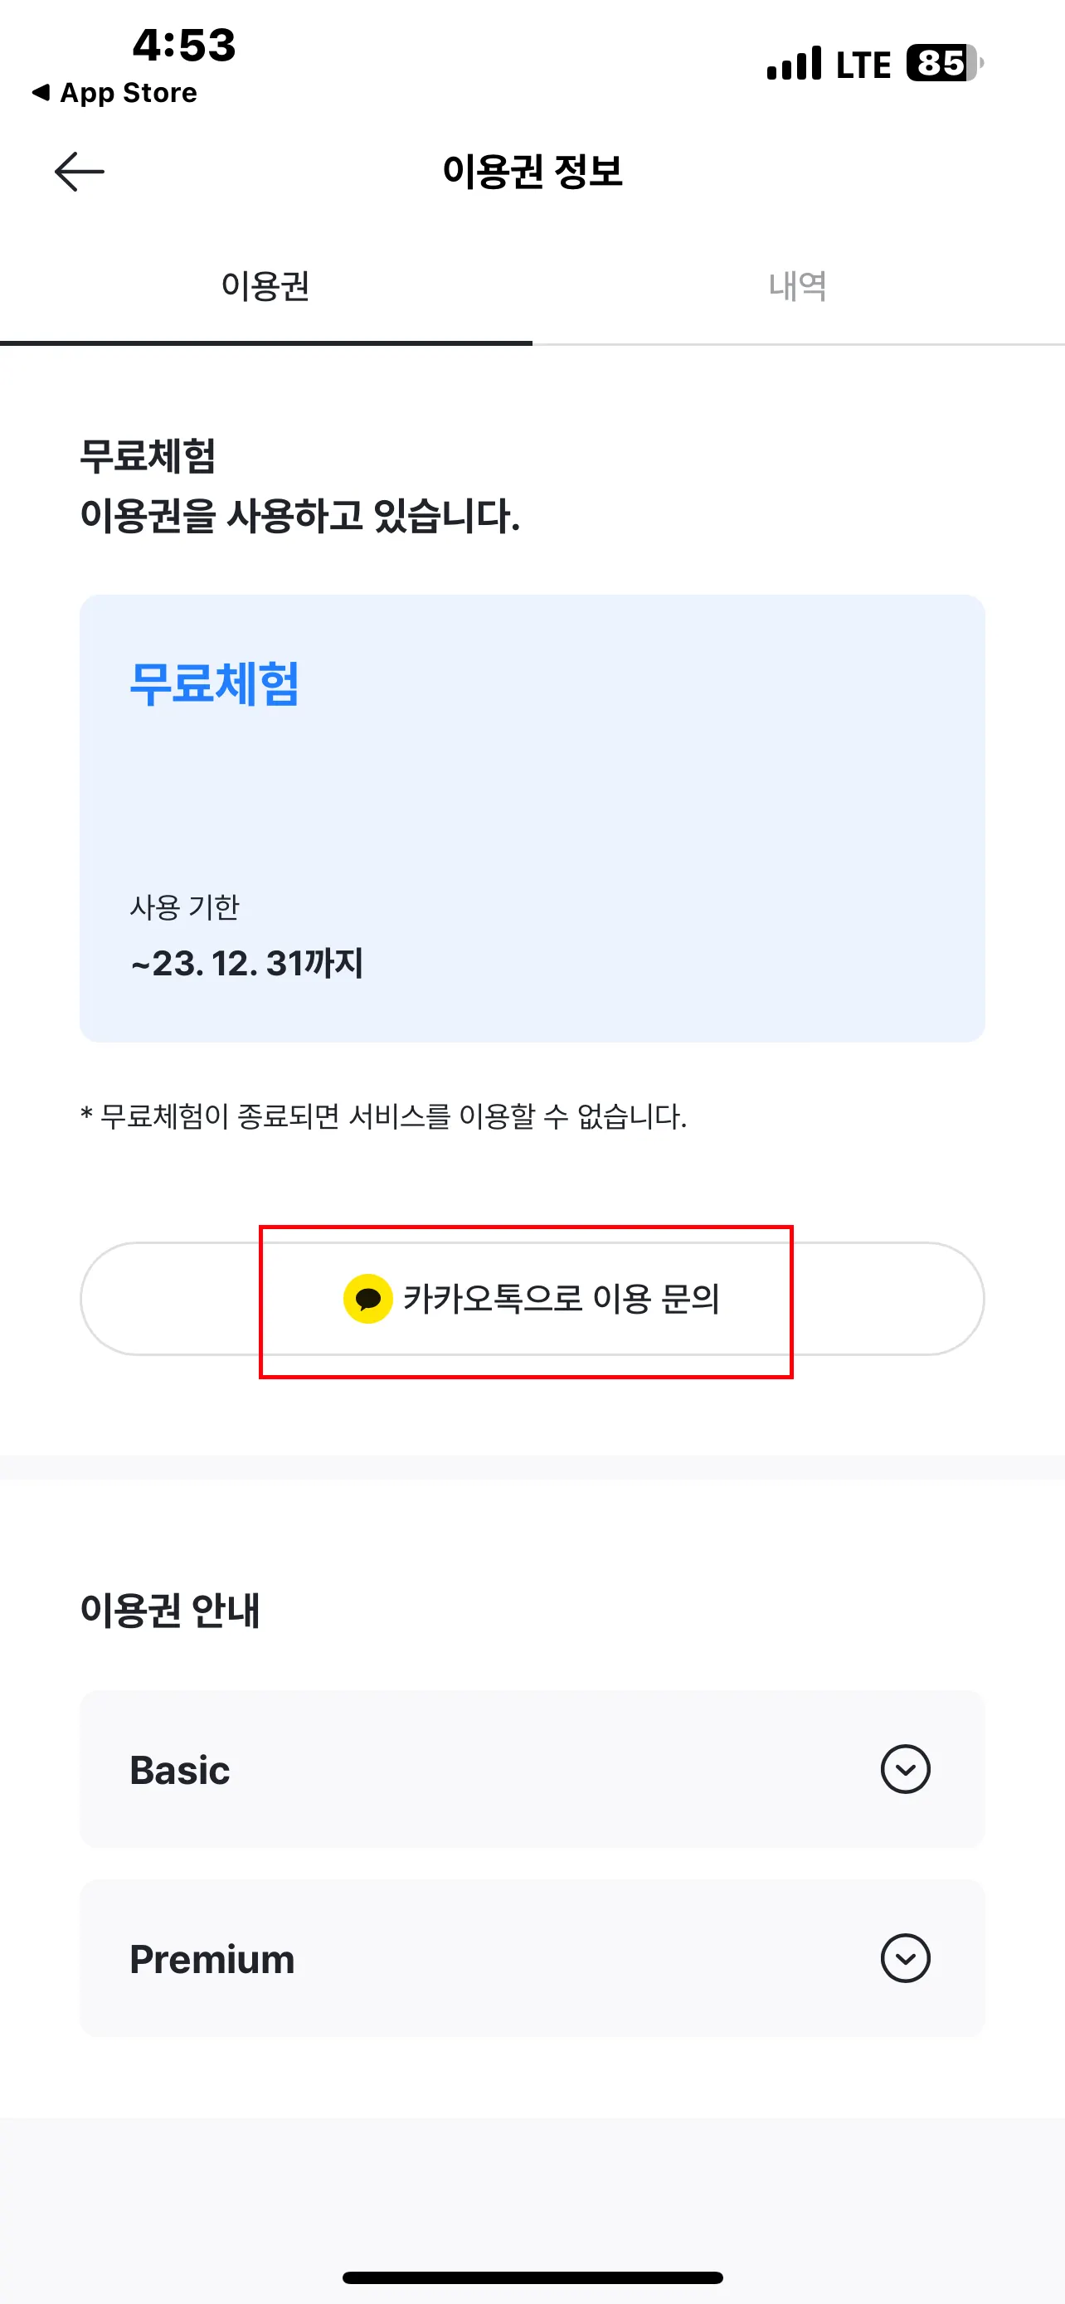Tap the ~23. 12. 31까지 expiry date

coord(247,963)
